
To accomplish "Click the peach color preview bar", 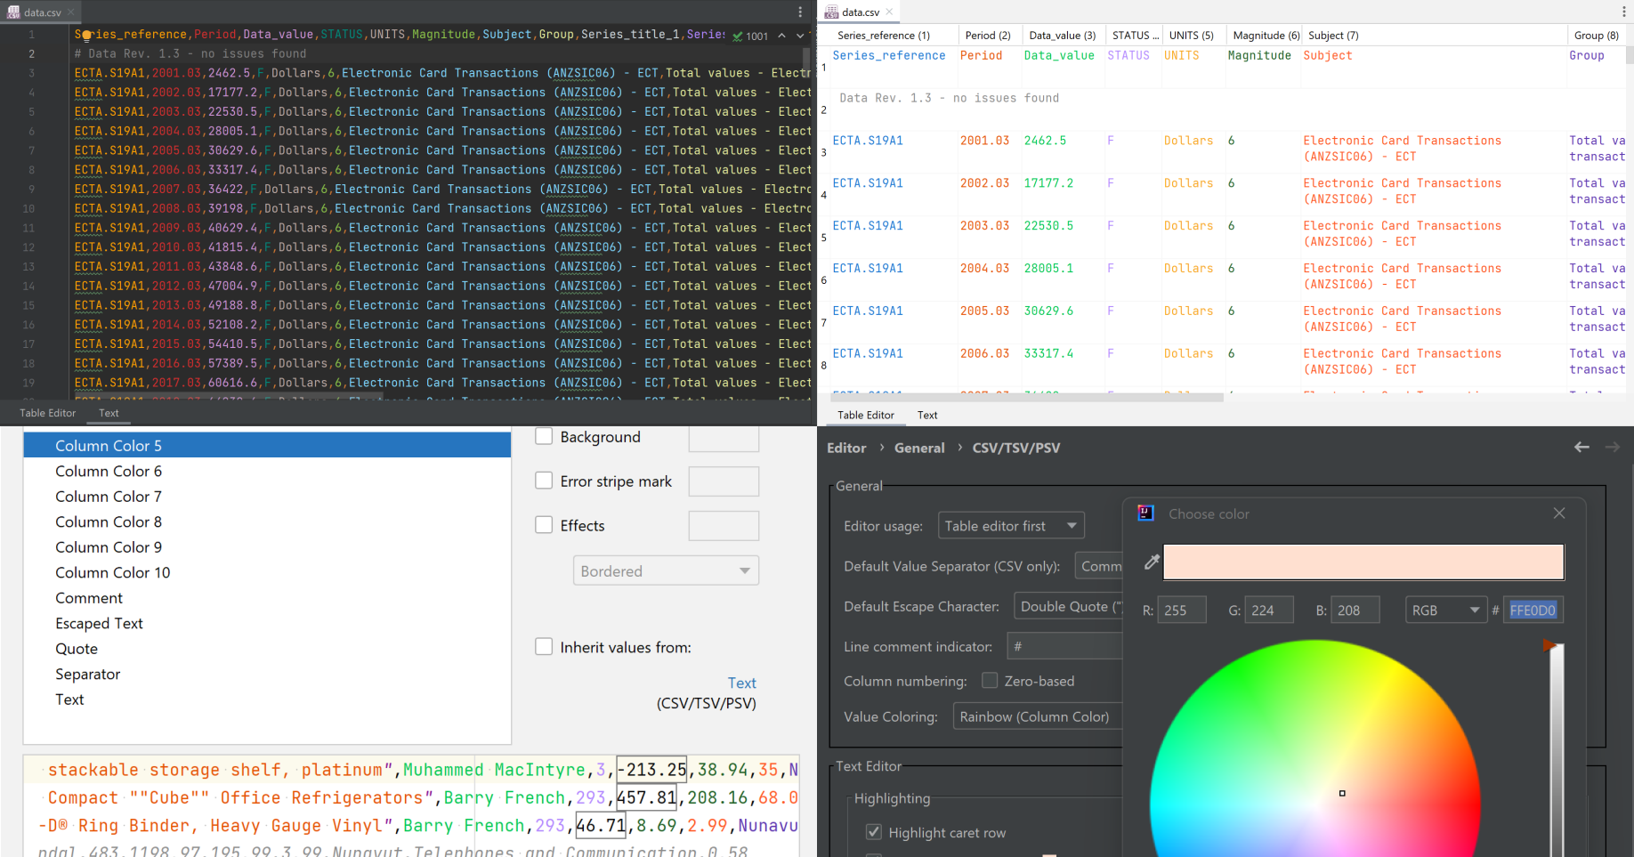I will [x=1363, y=562].
